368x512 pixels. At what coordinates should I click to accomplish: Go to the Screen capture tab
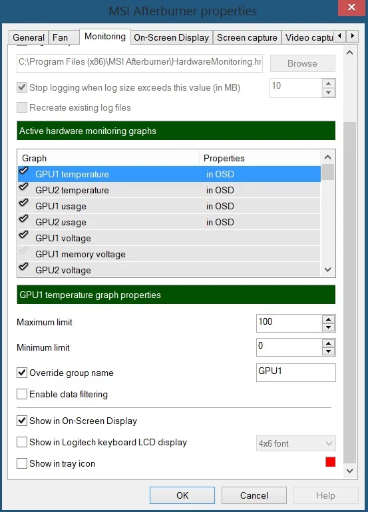click(x=247, y=37)
